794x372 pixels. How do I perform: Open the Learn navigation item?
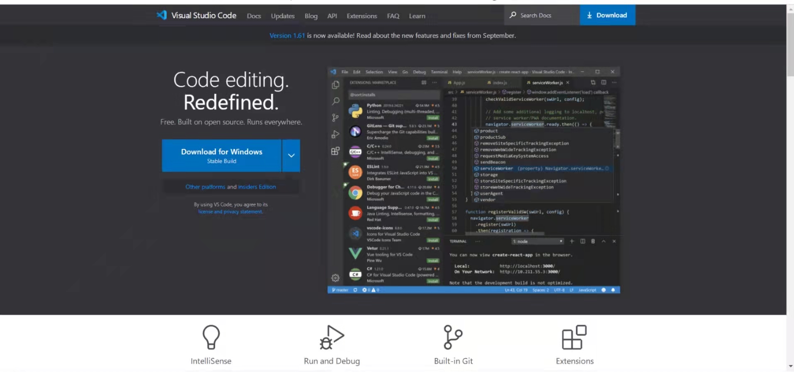(x=417, y=16)
